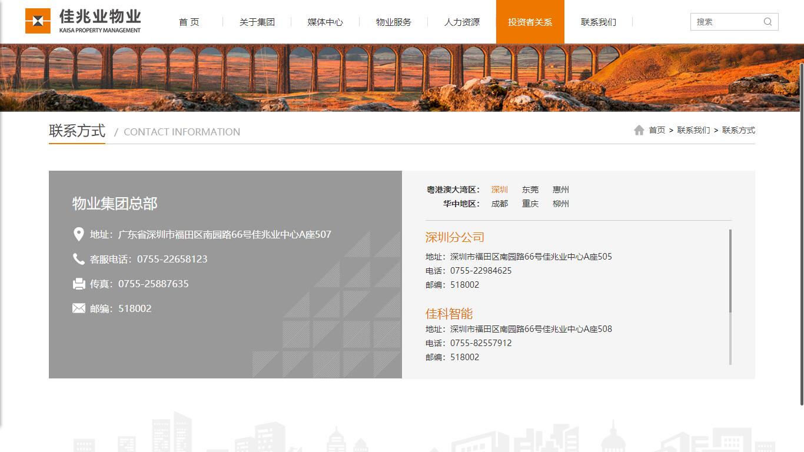The height and width of the screenshot is (452, 804).
Task: Open the 媒体中心 menu
Action: click(325, 22)
